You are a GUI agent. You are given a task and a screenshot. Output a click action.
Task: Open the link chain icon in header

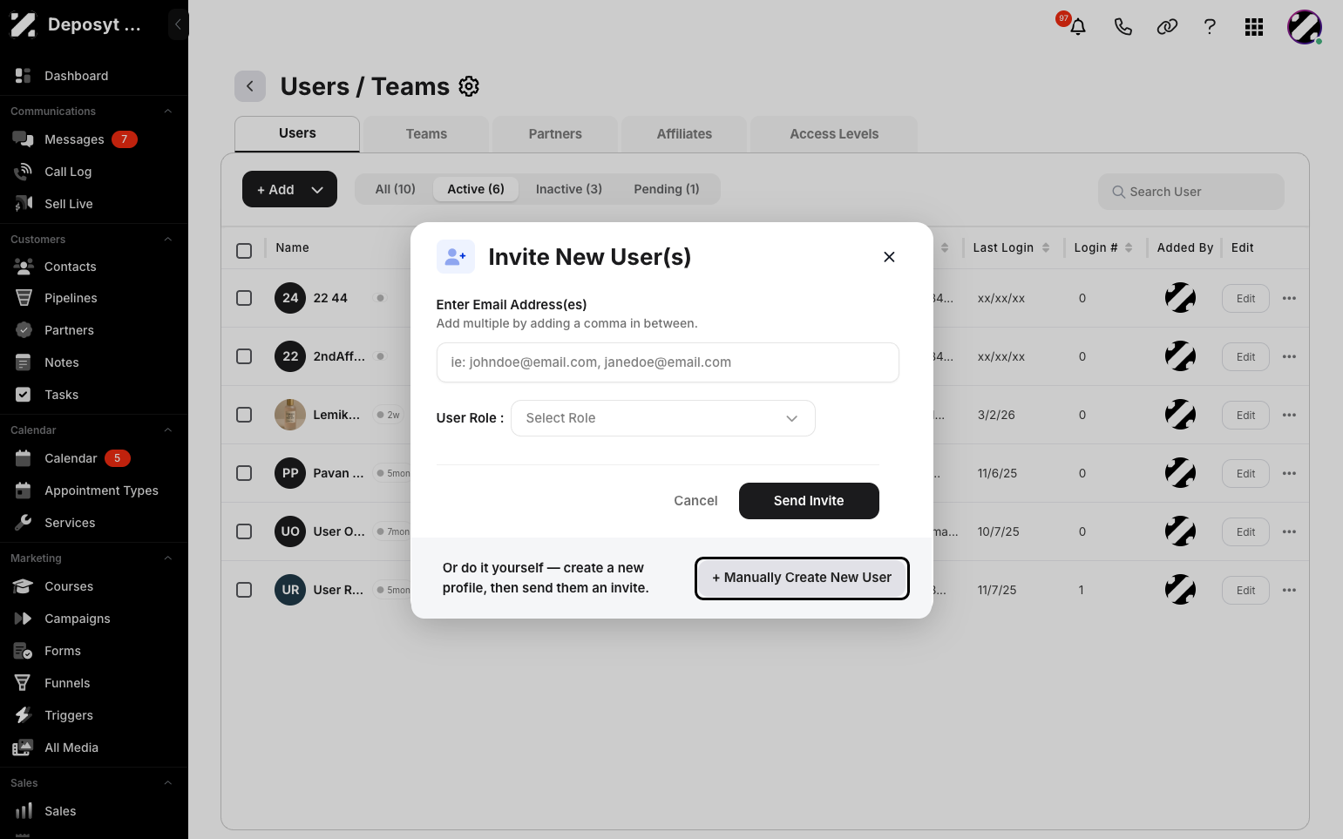coord(1167,27)
